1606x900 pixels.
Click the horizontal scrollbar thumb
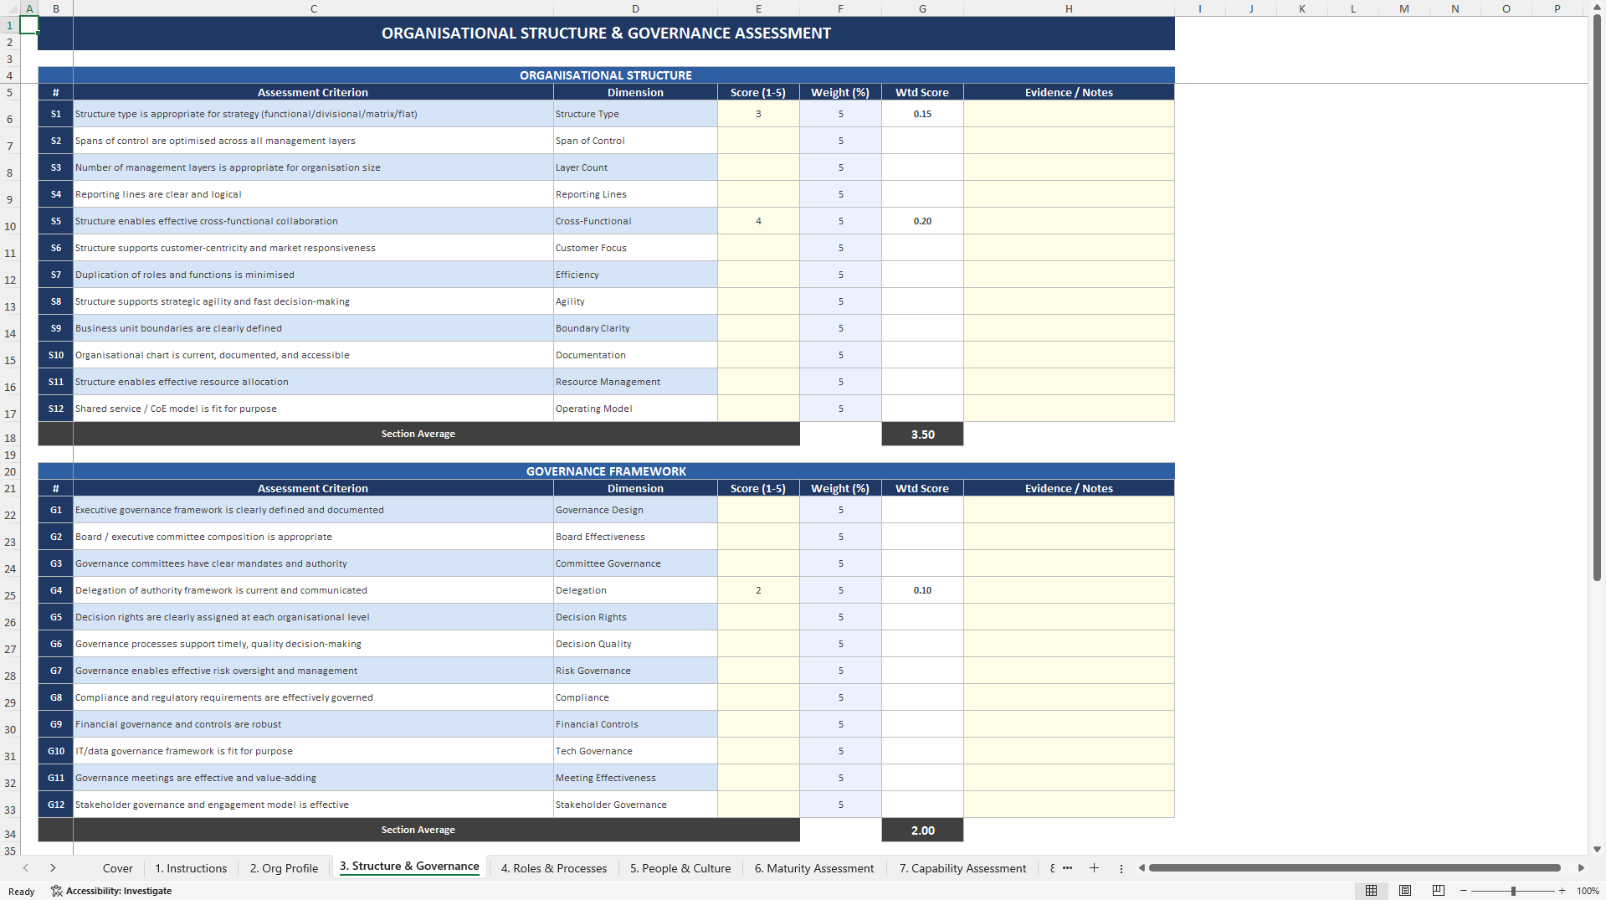click(x=1355, y=868)
